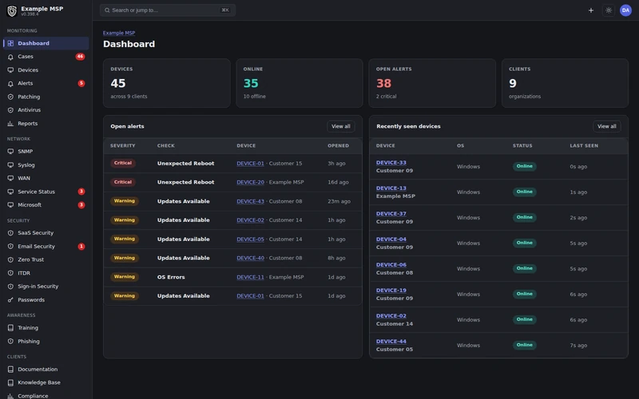This screenshot has width=639, height=399.
Task: Navigate to Reports in sidebar
Action: [46, 124]
